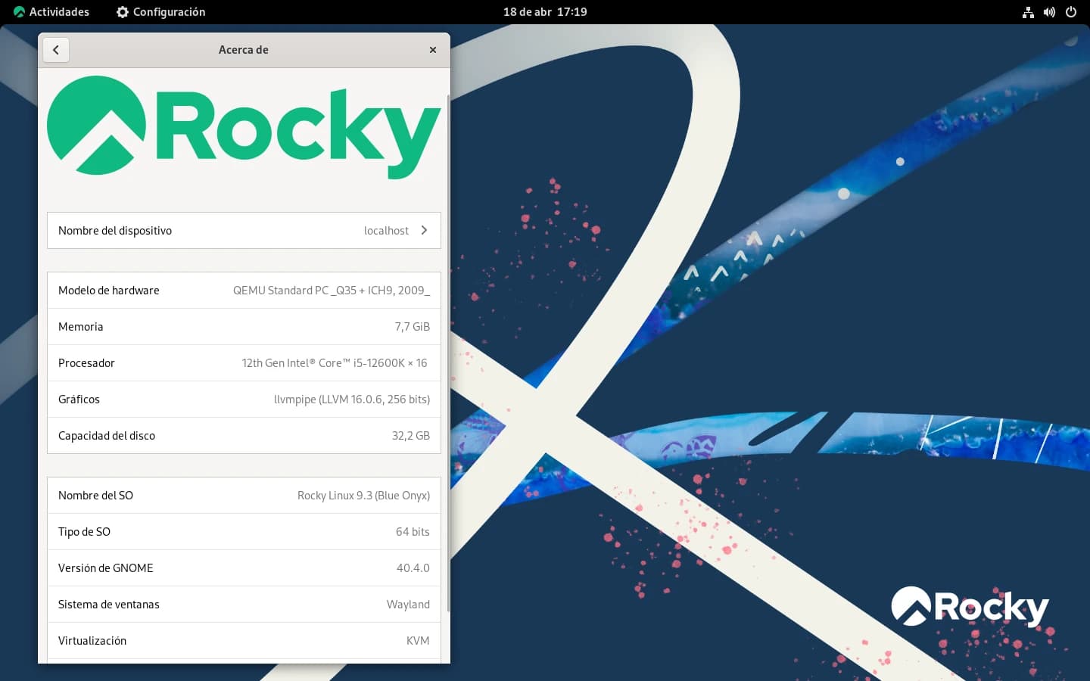Click the 64 bits value
Viewport: 1090px width, 681px height.
[x=413, y=532]
